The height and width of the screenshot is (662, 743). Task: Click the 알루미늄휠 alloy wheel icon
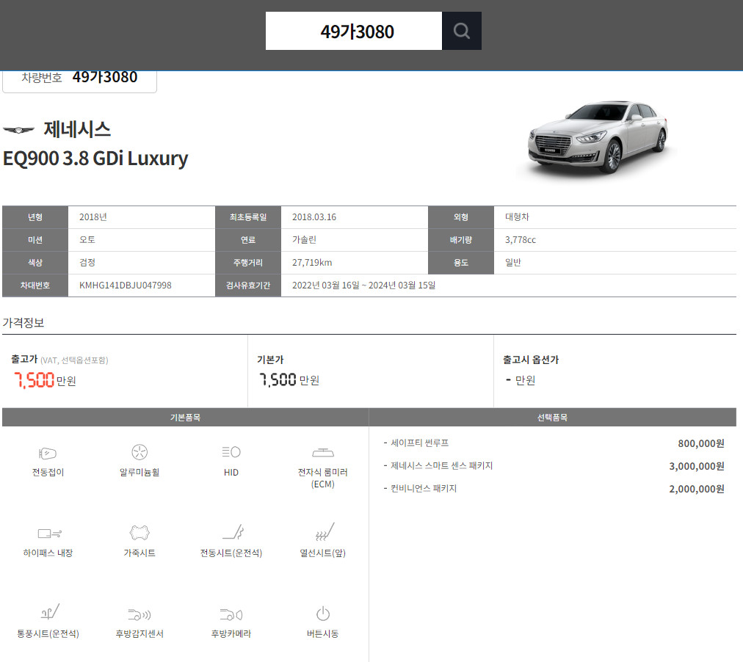click(x=139, y=452)
